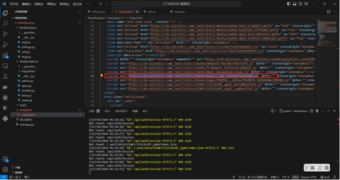Open the Source Control view
This screenshot has height=180, width=340.
[x=5, y=34]
